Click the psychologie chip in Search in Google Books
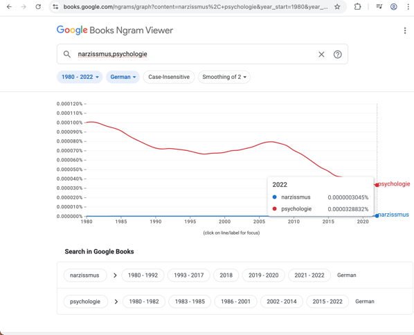This screenshot has width=414, height=335. pos(86,302)
